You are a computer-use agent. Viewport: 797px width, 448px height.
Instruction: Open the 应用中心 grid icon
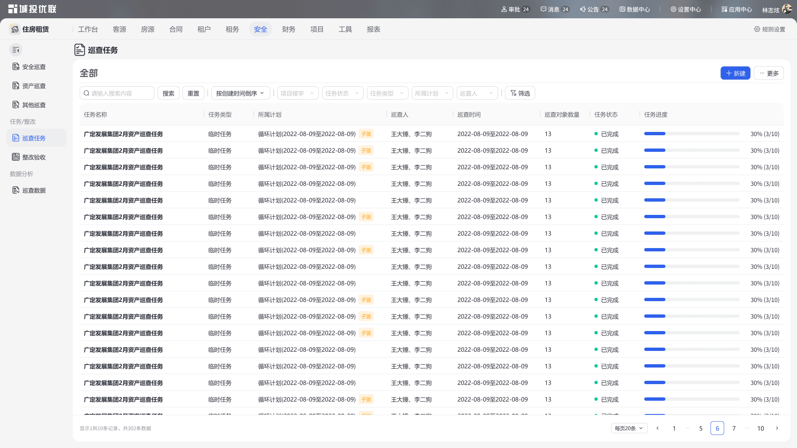(724, 9)
